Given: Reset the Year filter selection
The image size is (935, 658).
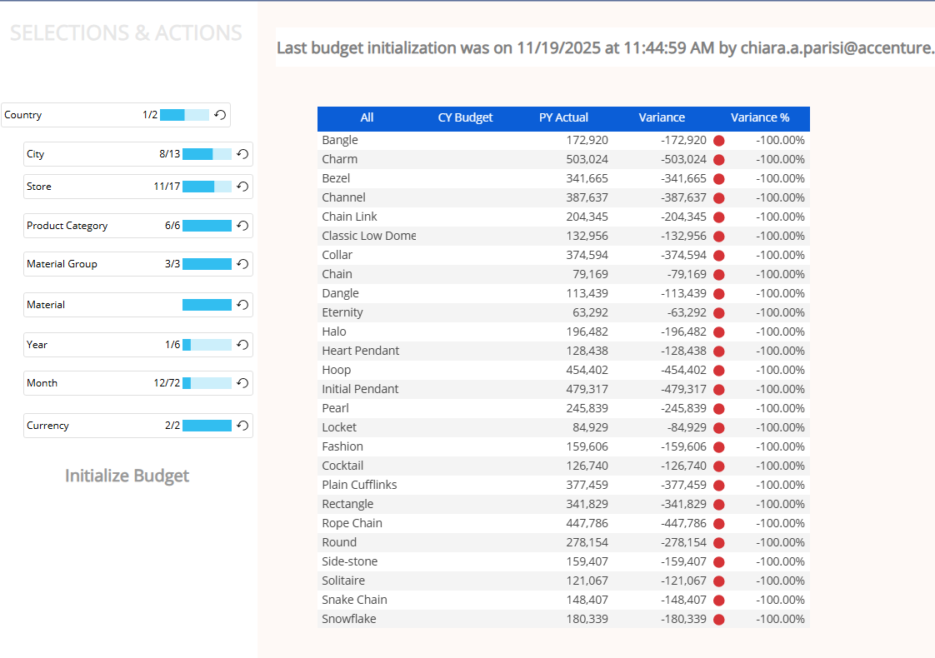Looking at the screenshot, I should click(x=242, y=345).
